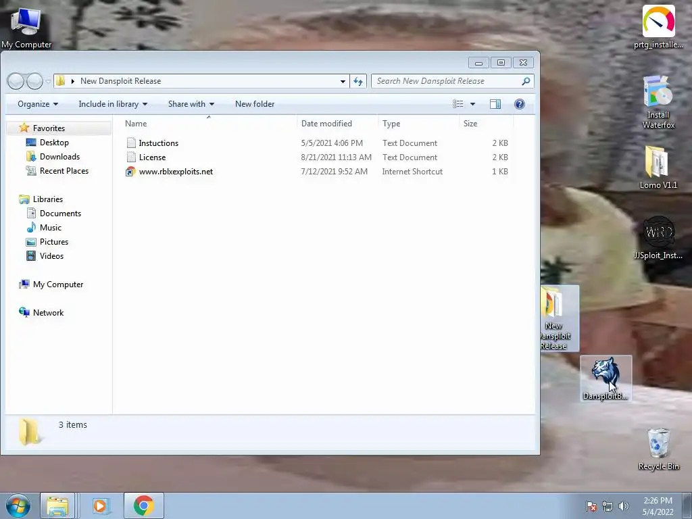
Task: Toggle the preview pane icon
Action: (x=495, y=104)
